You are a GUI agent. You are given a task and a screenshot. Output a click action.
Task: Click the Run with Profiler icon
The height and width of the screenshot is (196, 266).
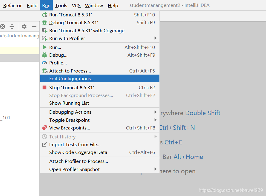(44, 38)
